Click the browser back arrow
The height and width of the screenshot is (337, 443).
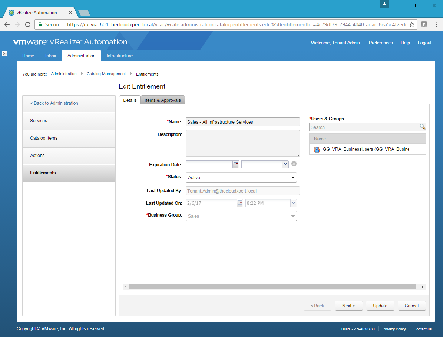[7, 24]
